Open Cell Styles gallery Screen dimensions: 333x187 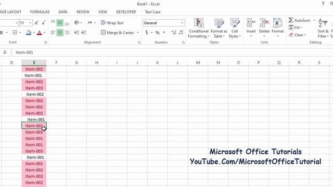tap(235, 28)
